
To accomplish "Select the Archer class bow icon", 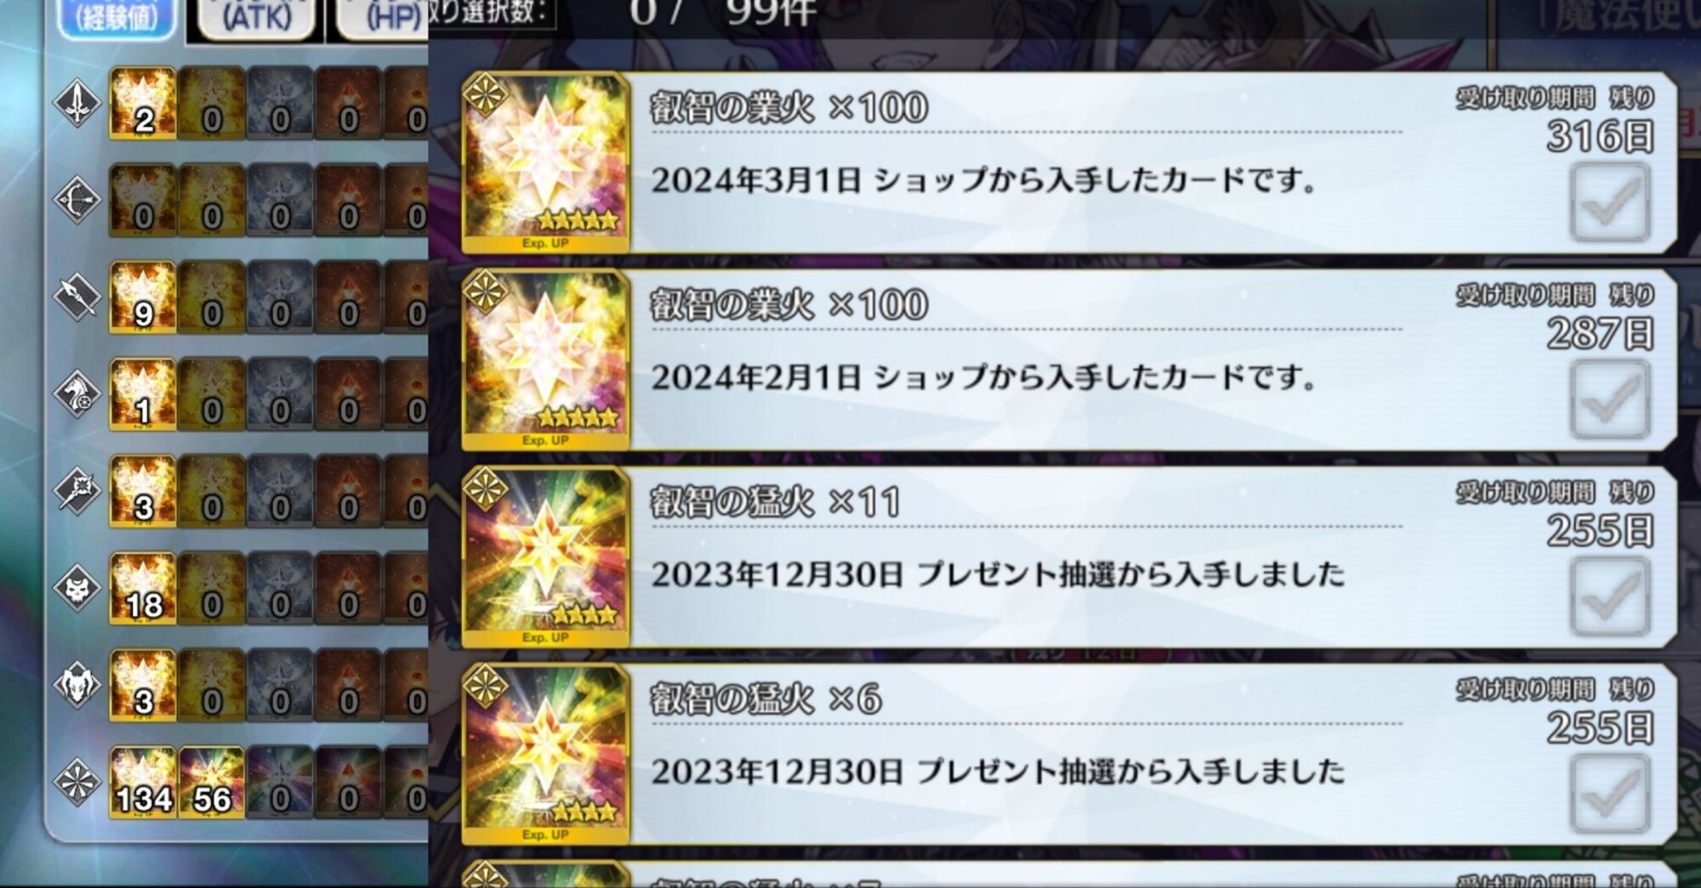I will 77,201.
